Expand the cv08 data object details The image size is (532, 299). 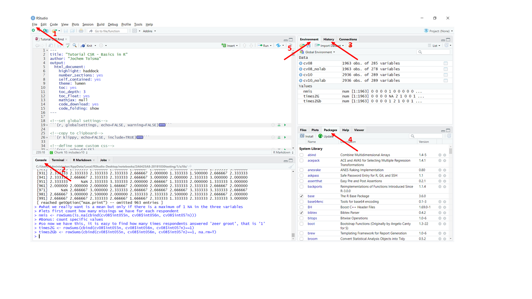click(301, 64)
